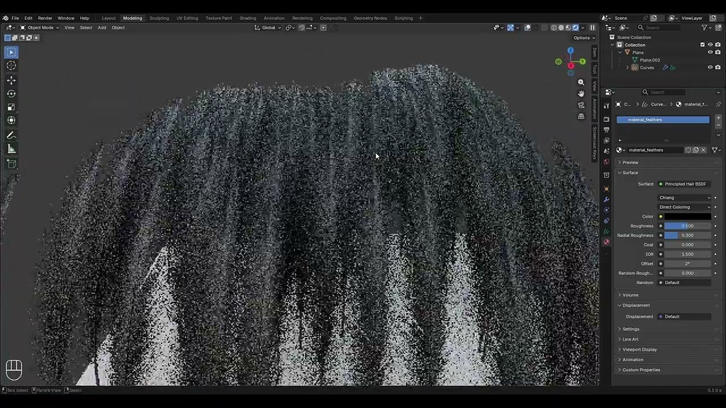Screen dimensions: 726x408
Task: Click the pan view hand icon
Action: (x=581, y=93)
